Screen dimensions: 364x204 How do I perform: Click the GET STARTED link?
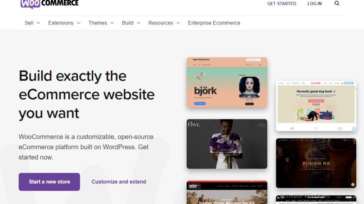coord(282,4)
